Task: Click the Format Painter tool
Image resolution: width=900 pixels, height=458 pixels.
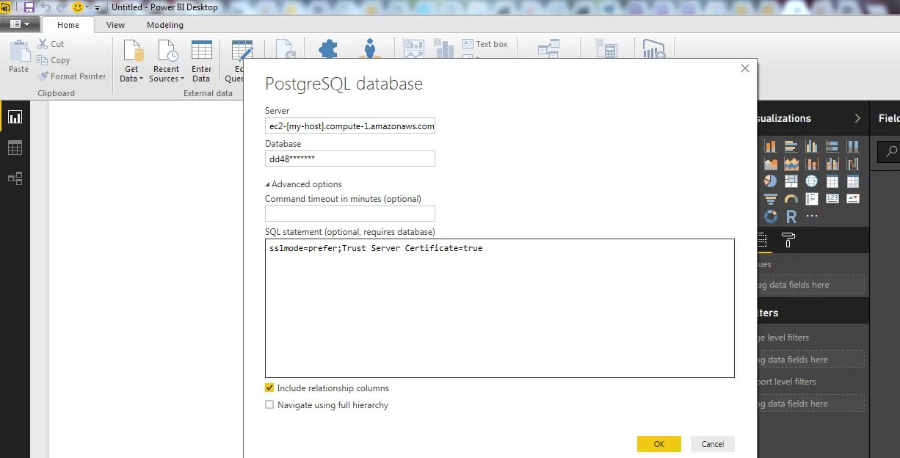Action: 72,76
